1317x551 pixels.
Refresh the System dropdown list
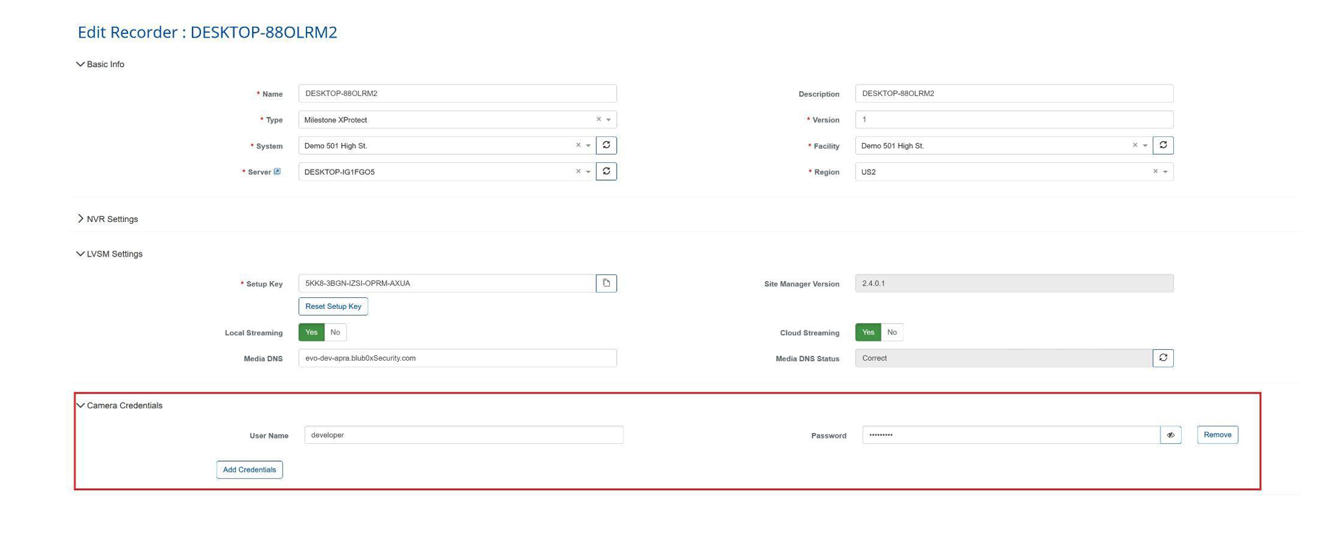606,145
